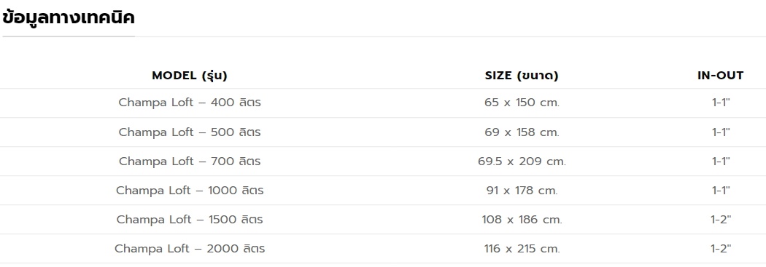Select the 108 x 186 cm. size value
Viewport: 766px width, 267px height.
point(522,220)
